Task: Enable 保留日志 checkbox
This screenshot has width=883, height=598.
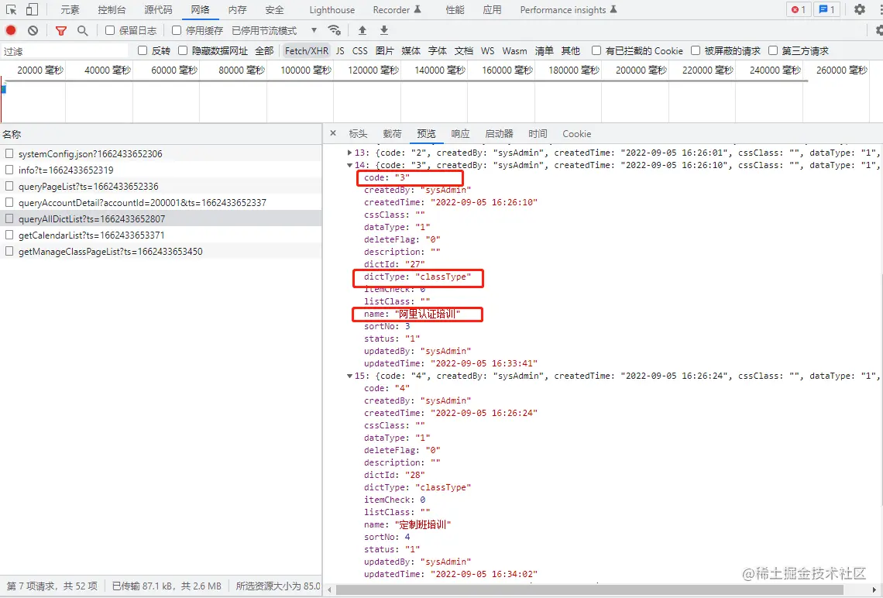Action: click(x=110, y=30)
